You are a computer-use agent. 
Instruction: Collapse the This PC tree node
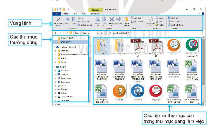tap(54, 67)
